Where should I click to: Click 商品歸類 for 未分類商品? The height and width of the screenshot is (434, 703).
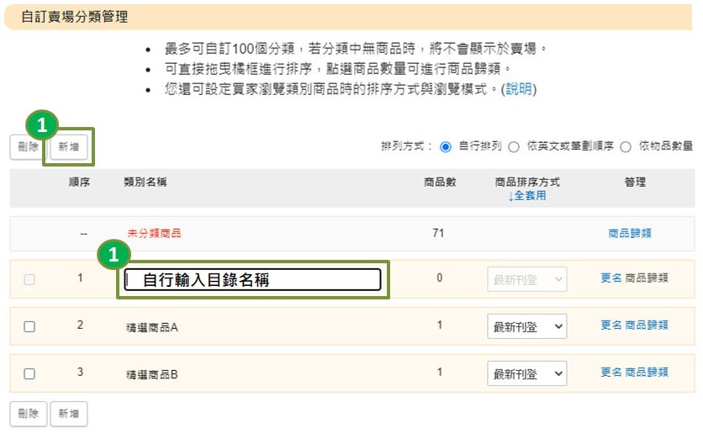(x=629, y=233)
